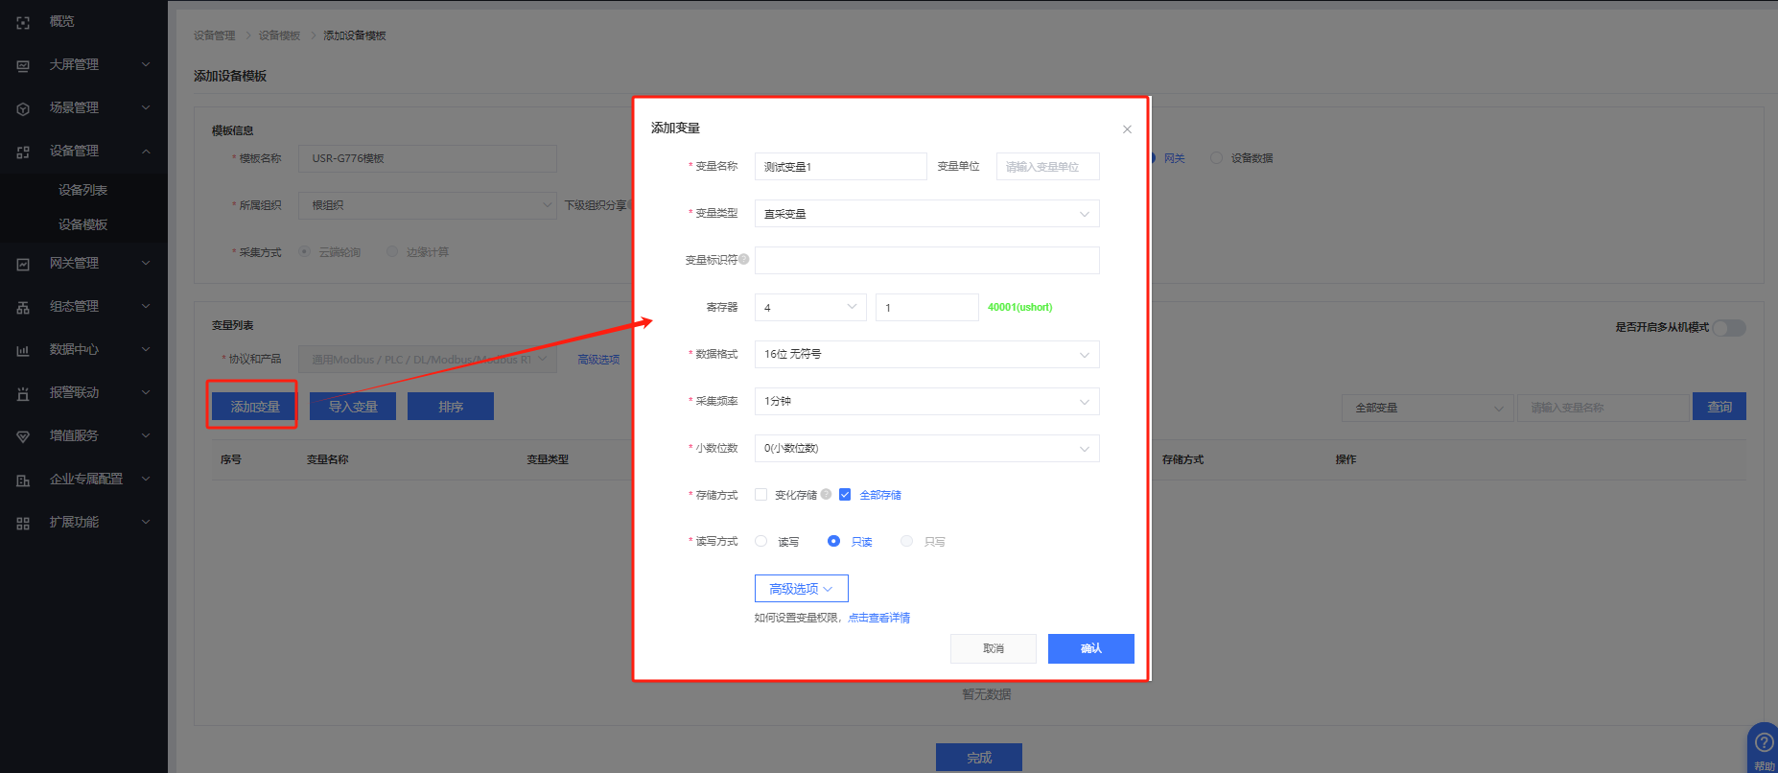Open the 数据格式 dropdown

tap(926, 355)
